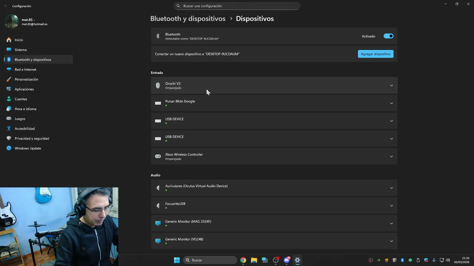Open the Aplicaciones section
Screen dimensions: 474x266
click(x=38, y=89)
